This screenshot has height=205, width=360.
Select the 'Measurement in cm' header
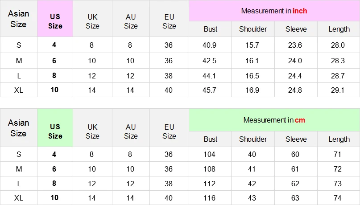[x=274, y=120]
